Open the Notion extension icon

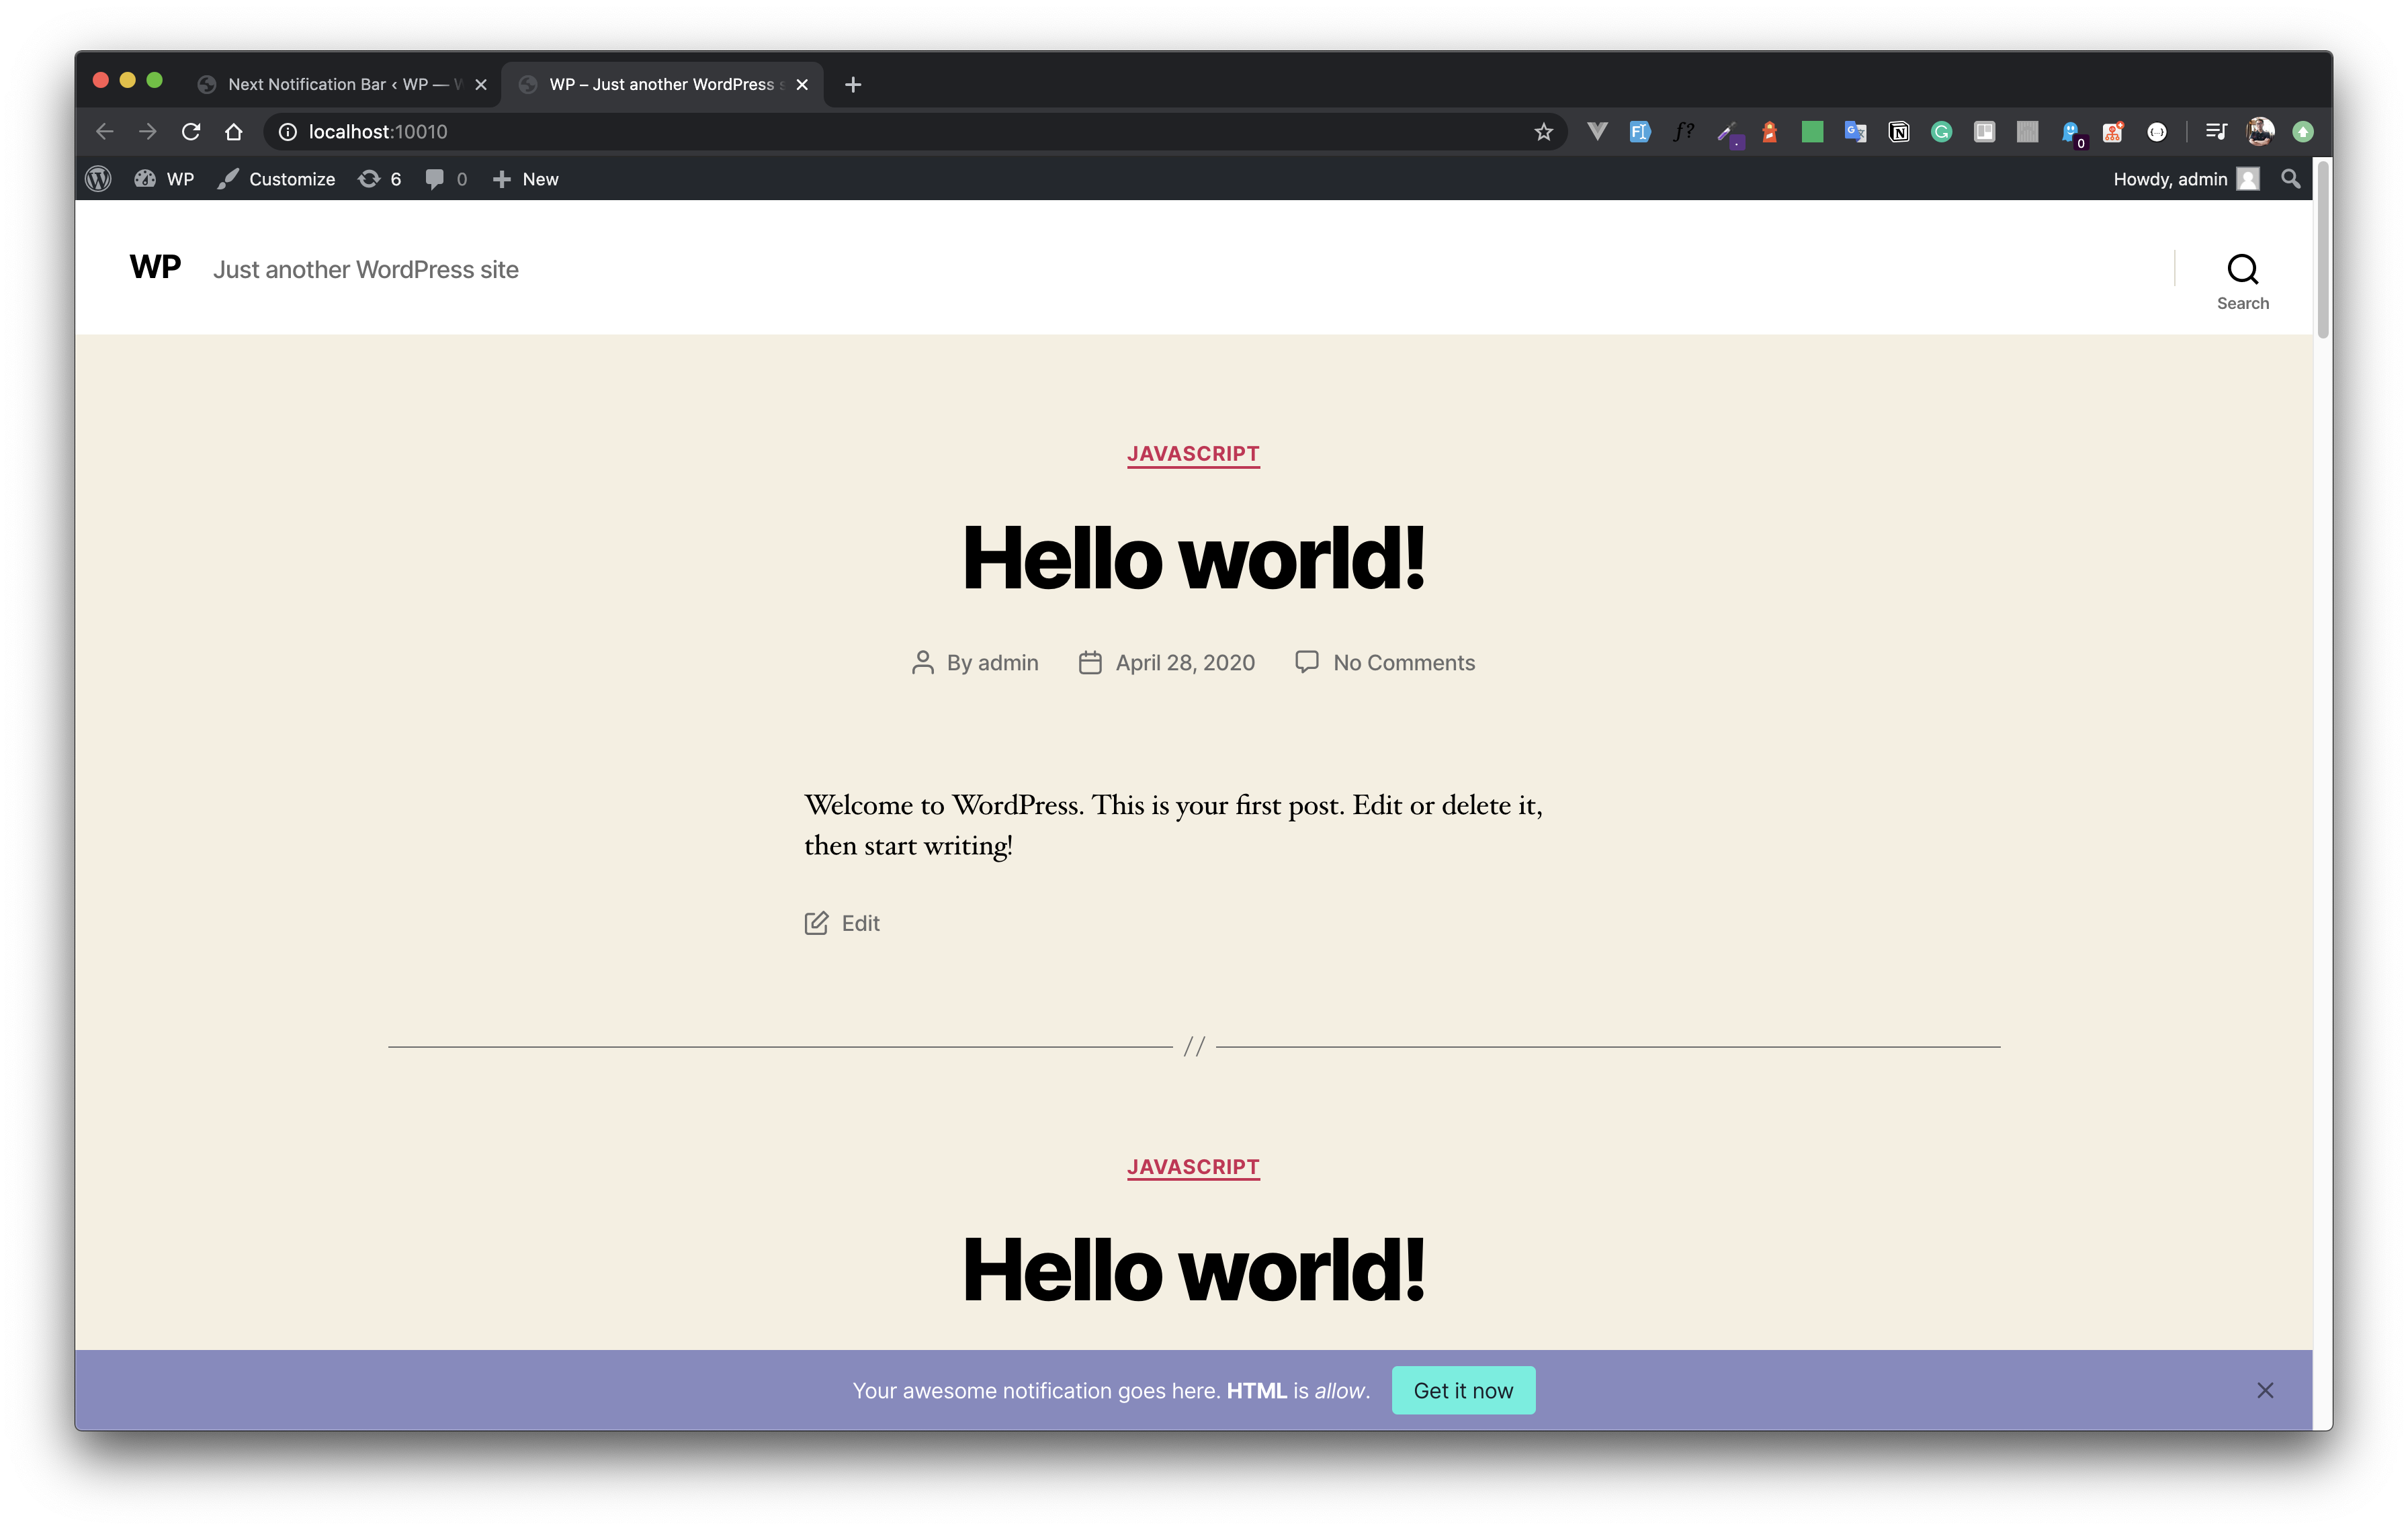1898,132
